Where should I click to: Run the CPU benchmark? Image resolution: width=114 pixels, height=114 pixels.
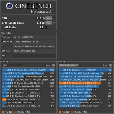click(x=49, y=18)
